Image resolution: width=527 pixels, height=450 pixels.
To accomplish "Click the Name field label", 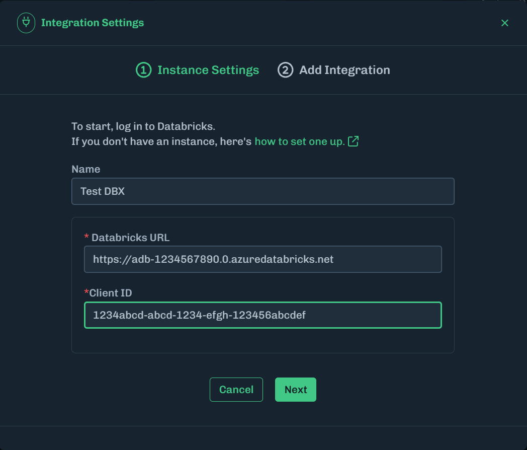I will pos(86,169).
